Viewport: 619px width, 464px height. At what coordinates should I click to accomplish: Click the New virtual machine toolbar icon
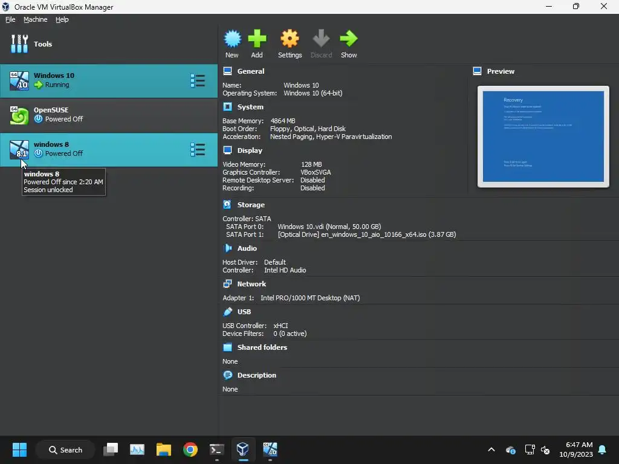pos(232,39)
